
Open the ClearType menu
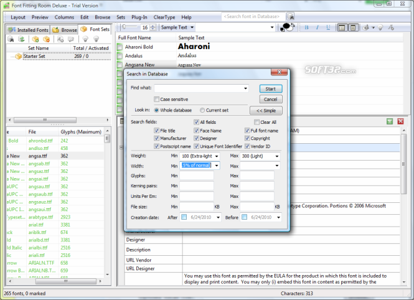(x=164, y=17)
